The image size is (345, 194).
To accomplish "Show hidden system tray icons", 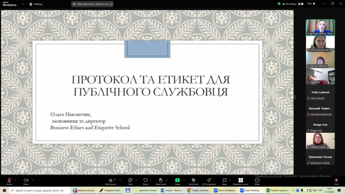I will (293, 190).
